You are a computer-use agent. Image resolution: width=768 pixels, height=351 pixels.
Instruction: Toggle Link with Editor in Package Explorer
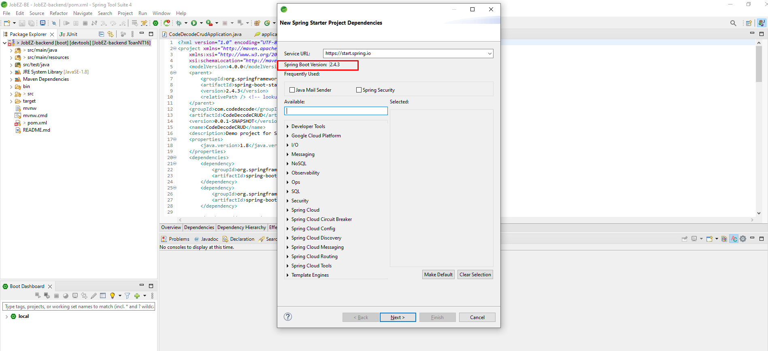(111, 34)
